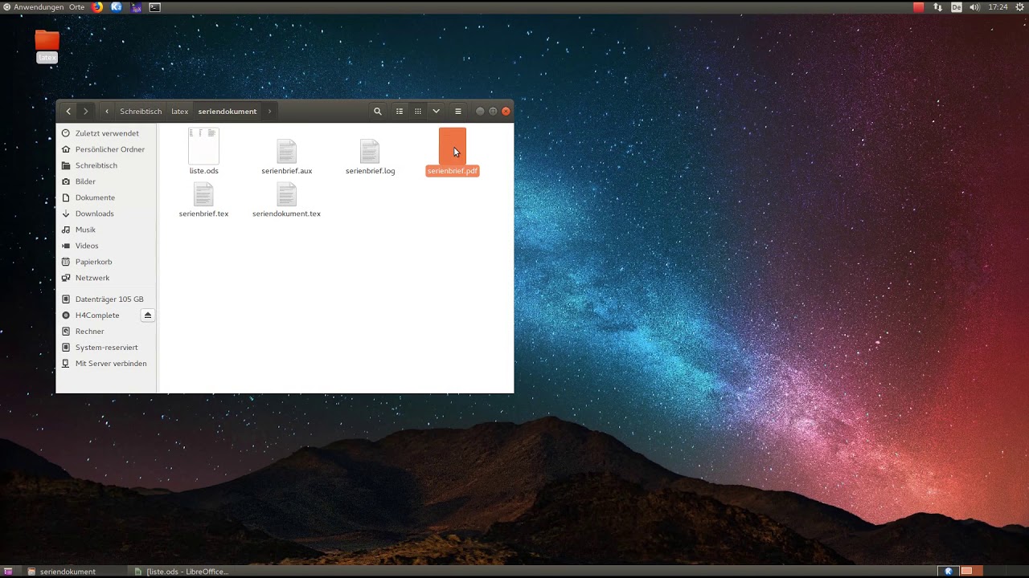Select the liste.ods file
This screenshot has height=578, width=1029.
pyautogui.click(x=203, y=152)
